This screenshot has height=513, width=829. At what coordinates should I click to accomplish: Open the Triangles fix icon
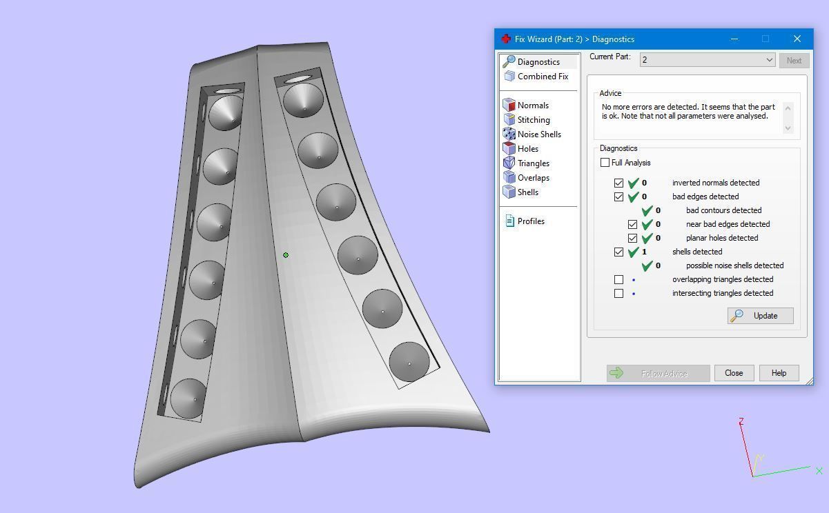(x=509, y=163)
